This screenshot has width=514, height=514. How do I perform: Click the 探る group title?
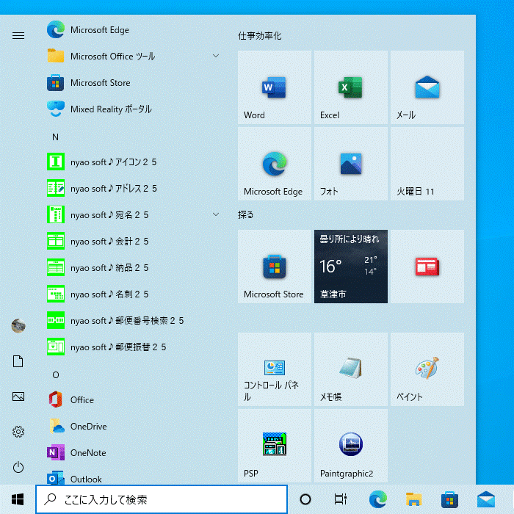point(245,214)
